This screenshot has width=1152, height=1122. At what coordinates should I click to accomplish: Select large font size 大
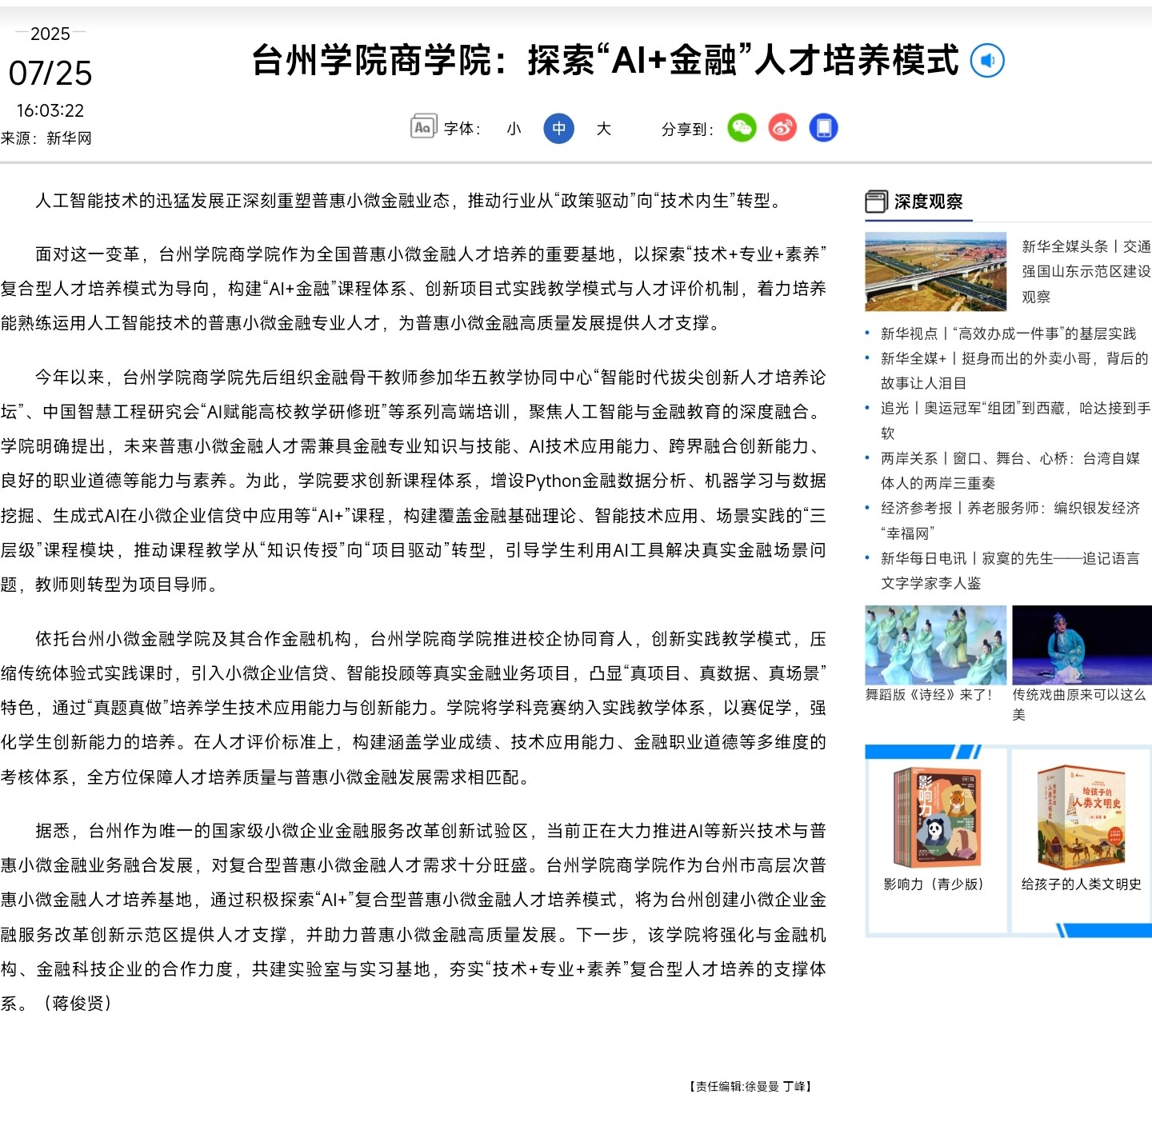(x=603, y=129)
